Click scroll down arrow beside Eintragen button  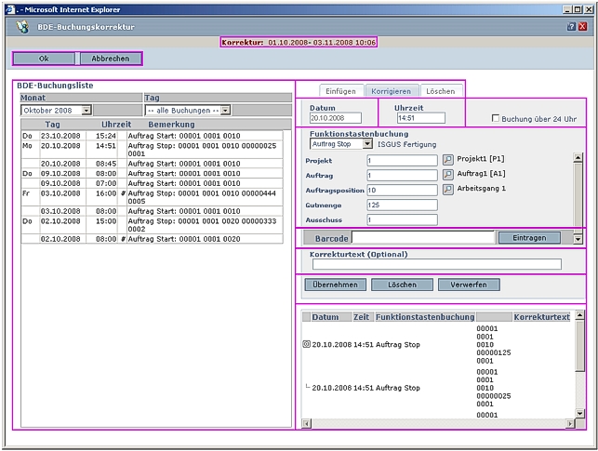coord(578,239)
